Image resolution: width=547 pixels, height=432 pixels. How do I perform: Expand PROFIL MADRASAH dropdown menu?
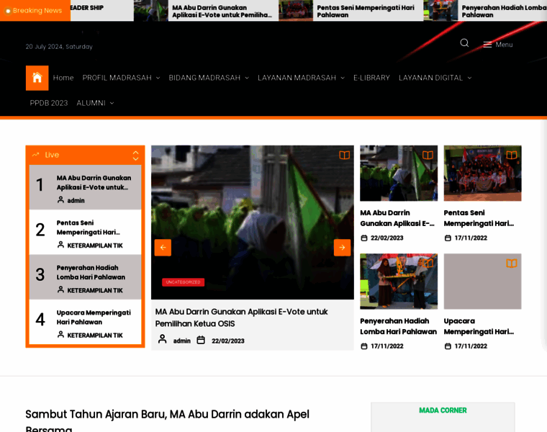coord(121,78)
